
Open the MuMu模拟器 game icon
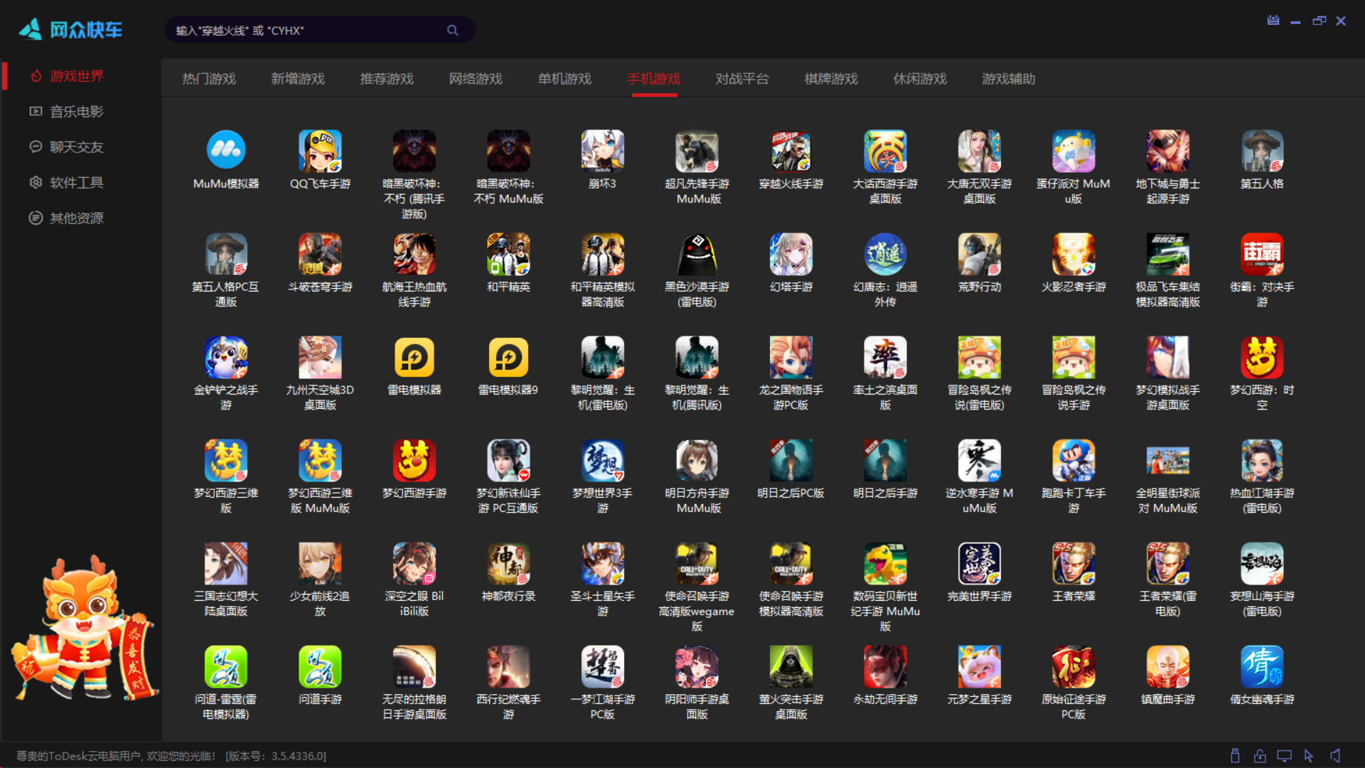coord(226,151)
